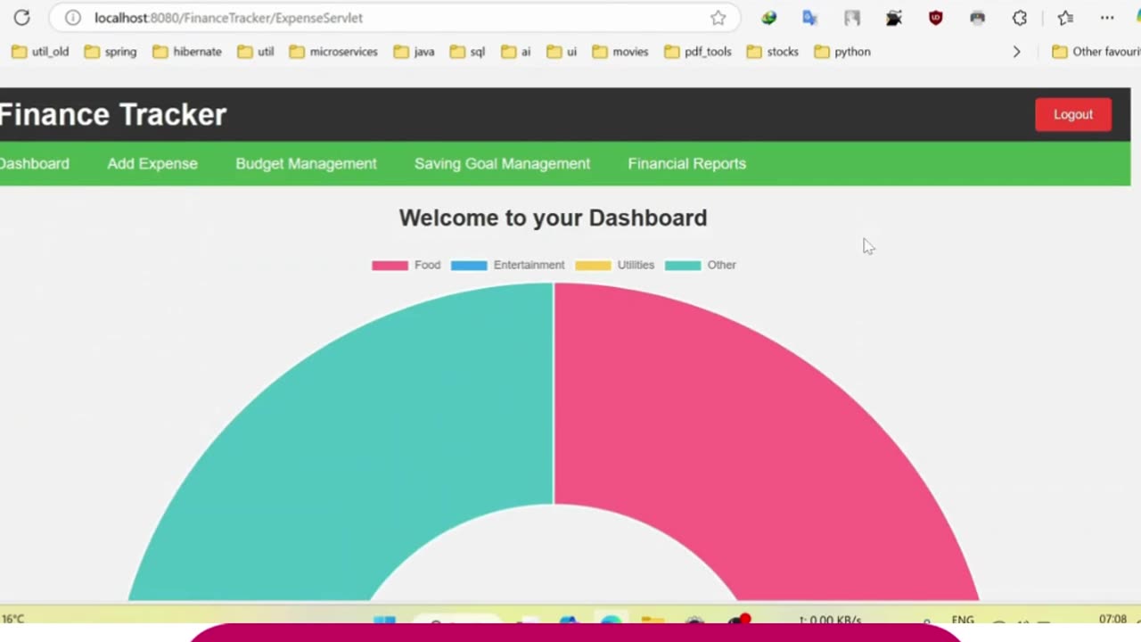Log out using the red Logout button
The width and height of the screenshot is (1141, 642).
click(x=1073, y=114)
